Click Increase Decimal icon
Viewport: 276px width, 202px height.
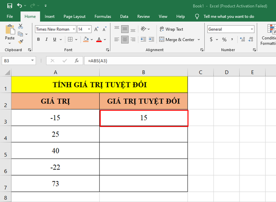(x=242, y=39)
